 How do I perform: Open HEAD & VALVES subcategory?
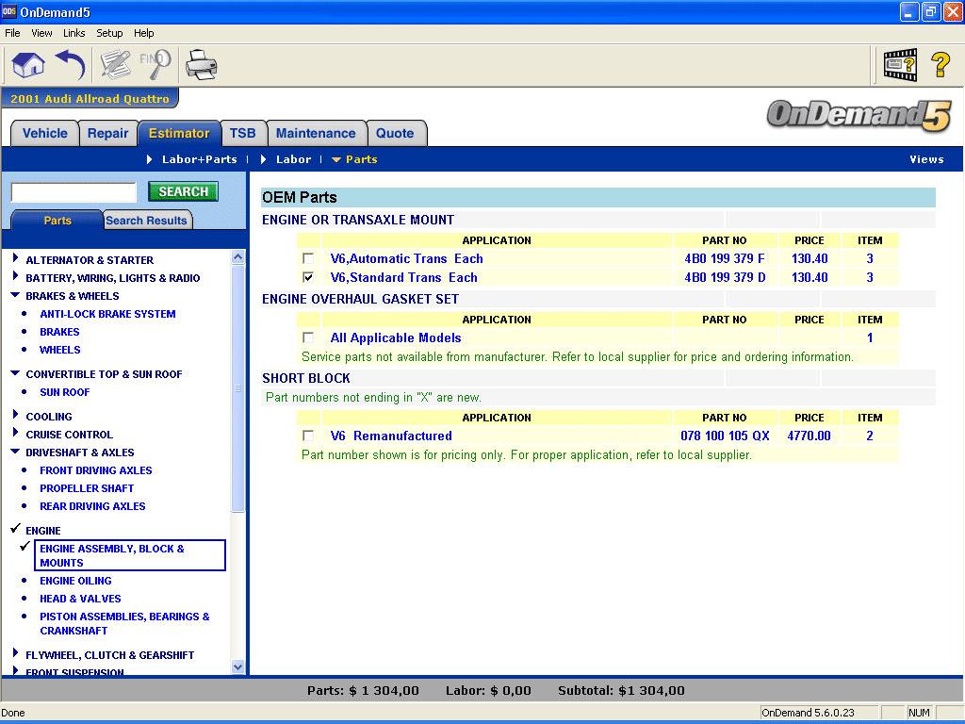[x=80, y=599]
